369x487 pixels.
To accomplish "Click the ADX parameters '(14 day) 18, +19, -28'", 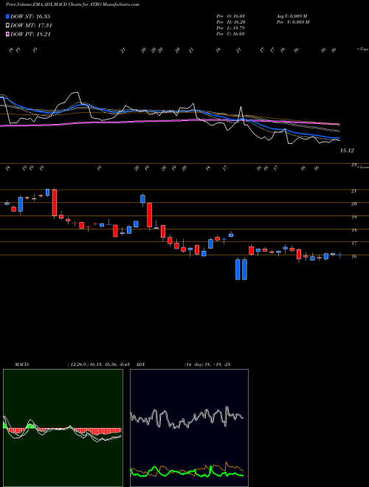I will pyautogui.click(x=207, y=365).
